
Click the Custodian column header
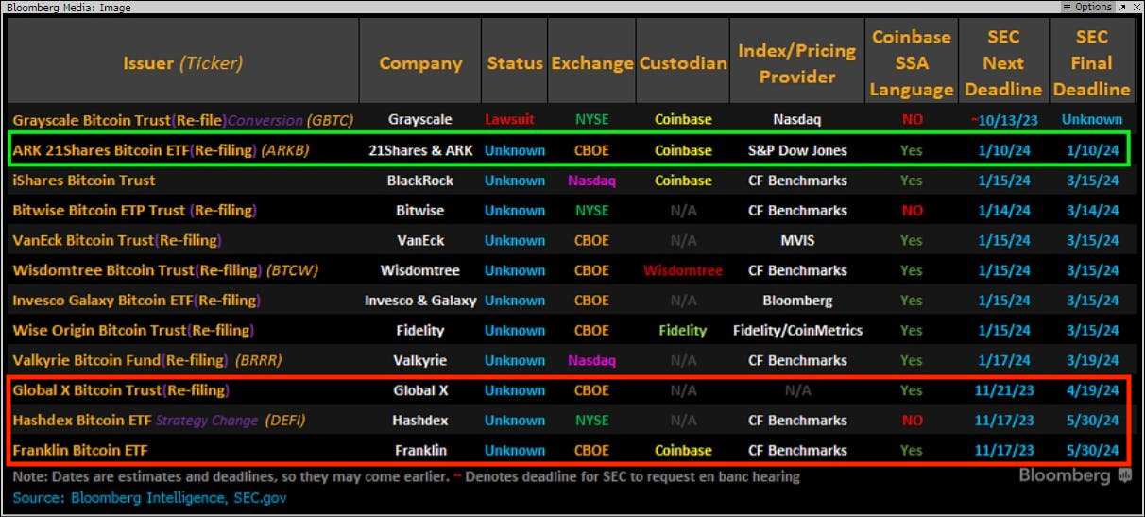[x=683, y=63]
